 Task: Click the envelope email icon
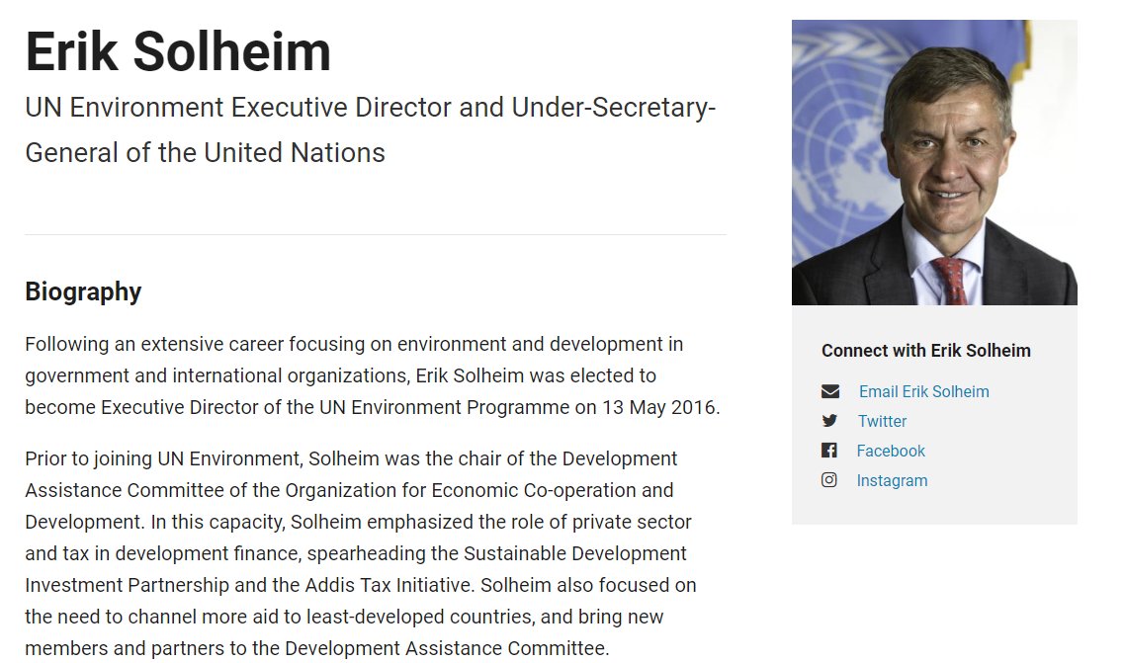(x=829, y=391)
